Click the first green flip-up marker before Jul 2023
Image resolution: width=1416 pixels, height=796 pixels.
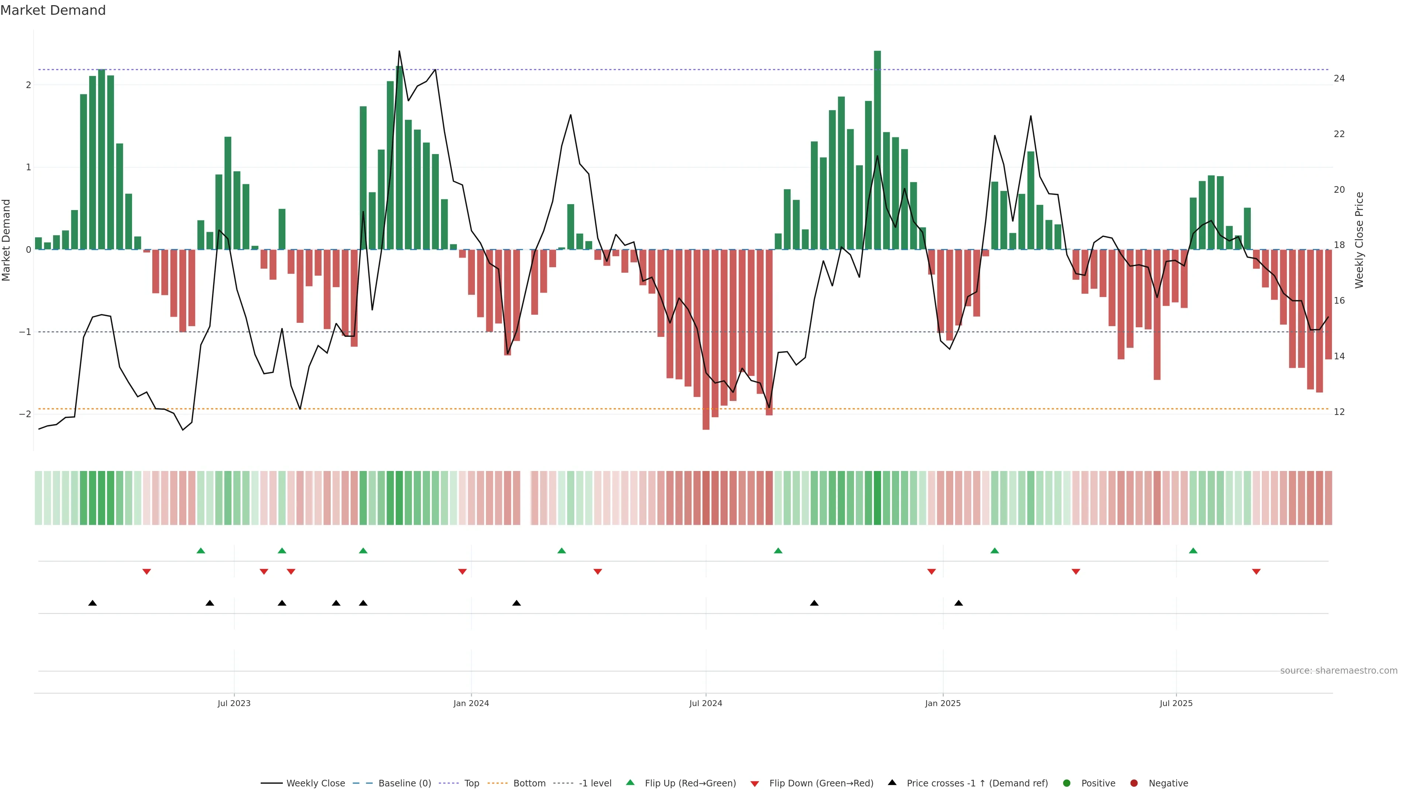201,551
